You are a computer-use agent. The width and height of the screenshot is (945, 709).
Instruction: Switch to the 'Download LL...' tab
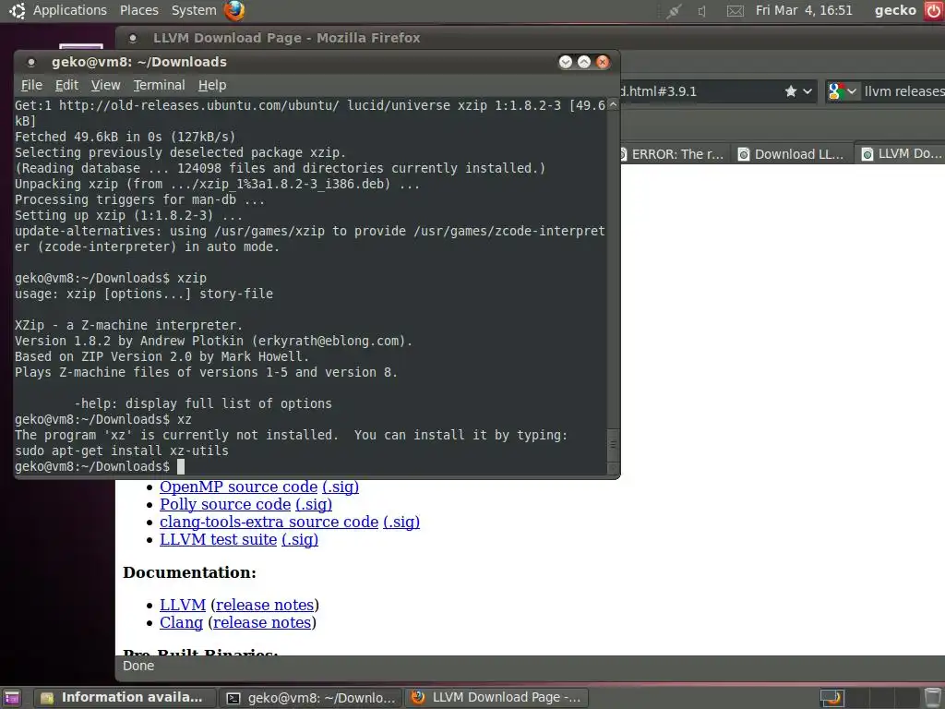point(791,154)
